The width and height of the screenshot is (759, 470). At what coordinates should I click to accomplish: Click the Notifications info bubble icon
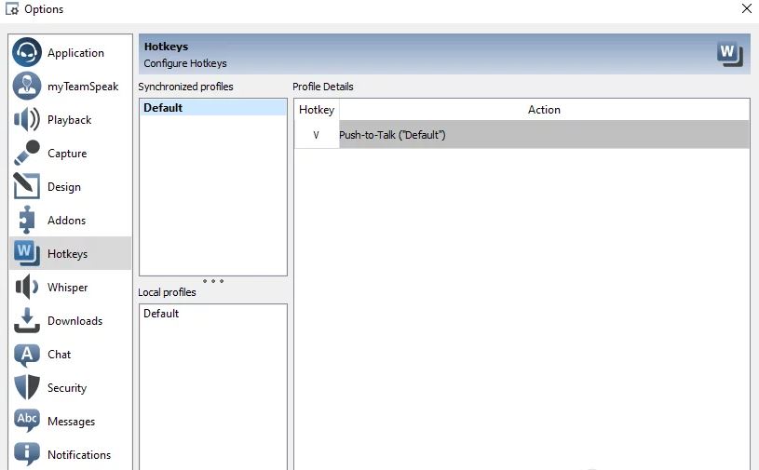[27, 454]
